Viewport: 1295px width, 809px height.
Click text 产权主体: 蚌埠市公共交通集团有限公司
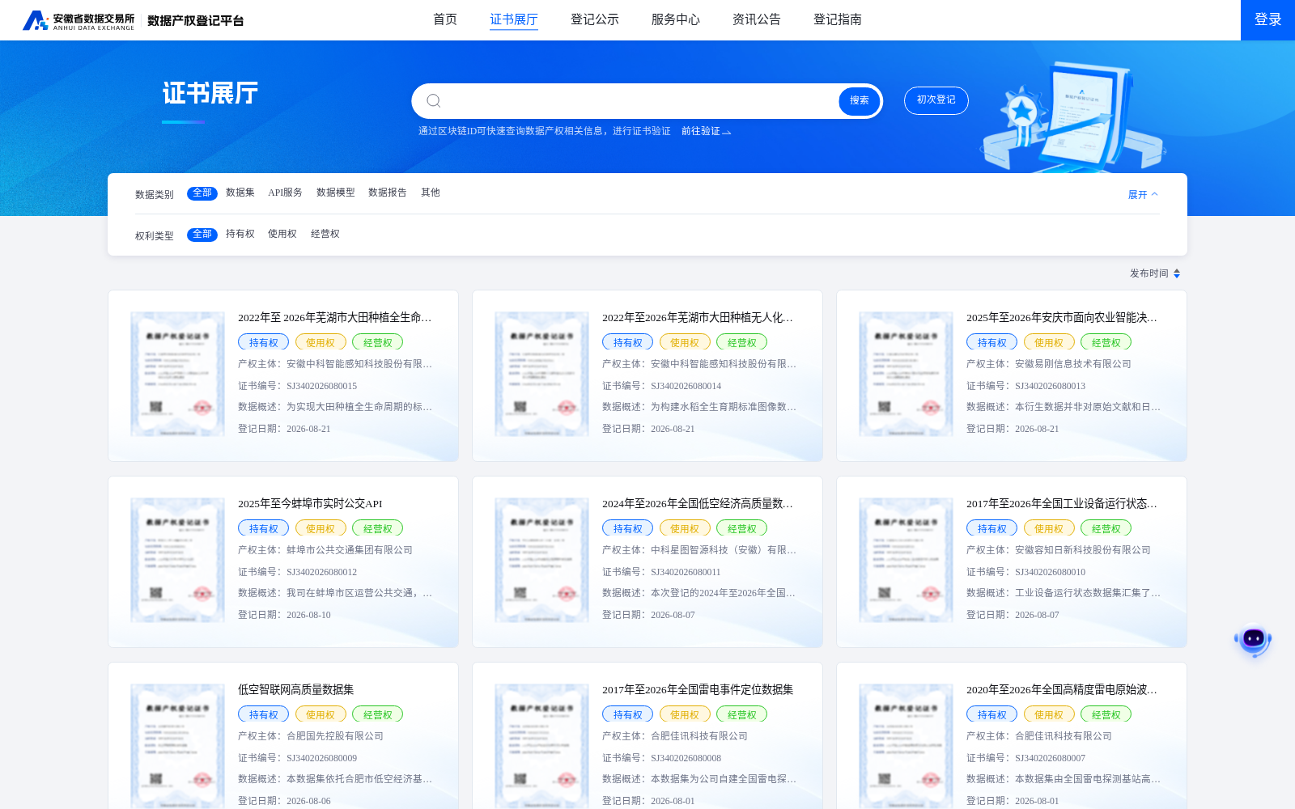(x=325, y=550)
